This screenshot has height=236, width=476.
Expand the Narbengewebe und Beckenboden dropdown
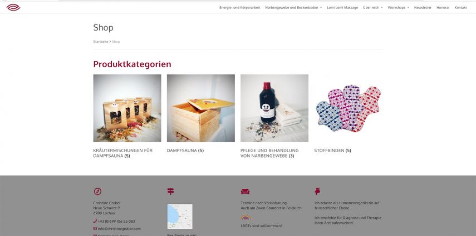(x=293, y=8)
